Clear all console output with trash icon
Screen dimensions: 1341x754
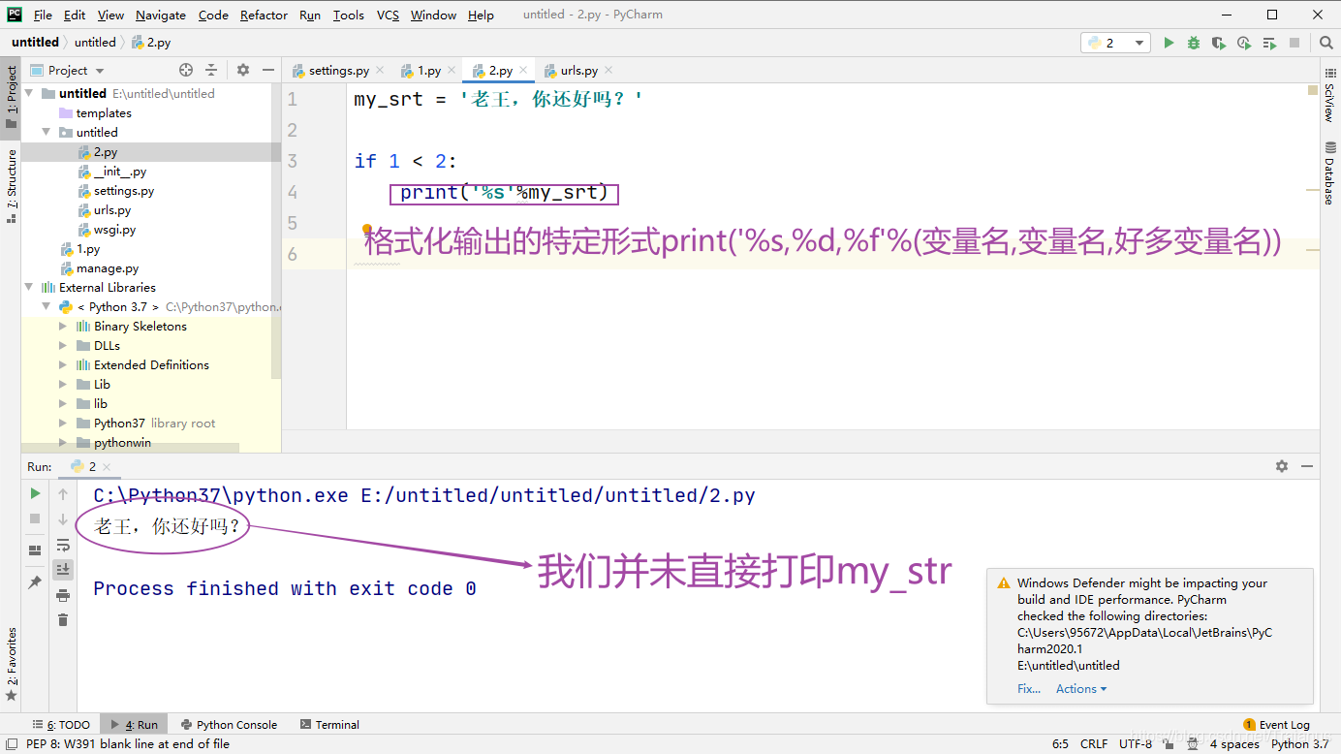tap(63, 619)
